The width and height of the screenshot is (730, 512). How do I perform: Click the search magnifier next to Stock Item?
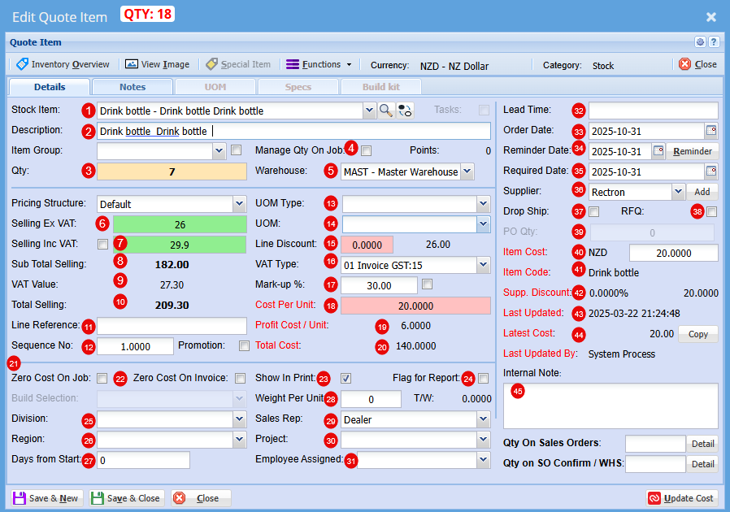point(386,111)
